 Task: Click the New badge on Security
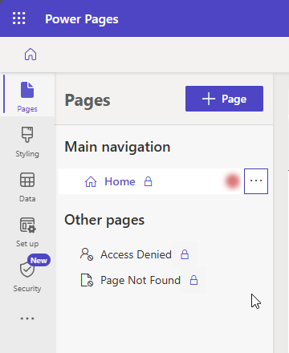coord(39,260)
